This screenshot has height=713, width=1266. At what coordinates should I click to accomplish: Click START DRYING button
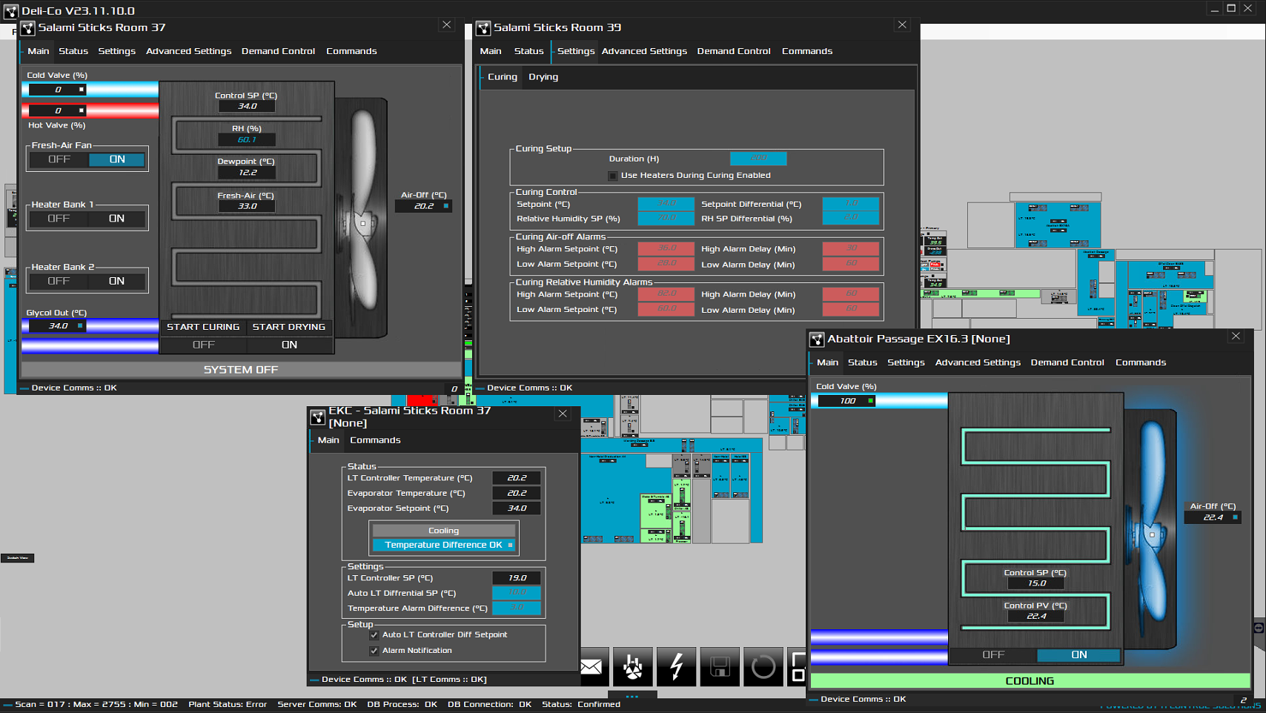pyautogui.click(x=289, y=327)
